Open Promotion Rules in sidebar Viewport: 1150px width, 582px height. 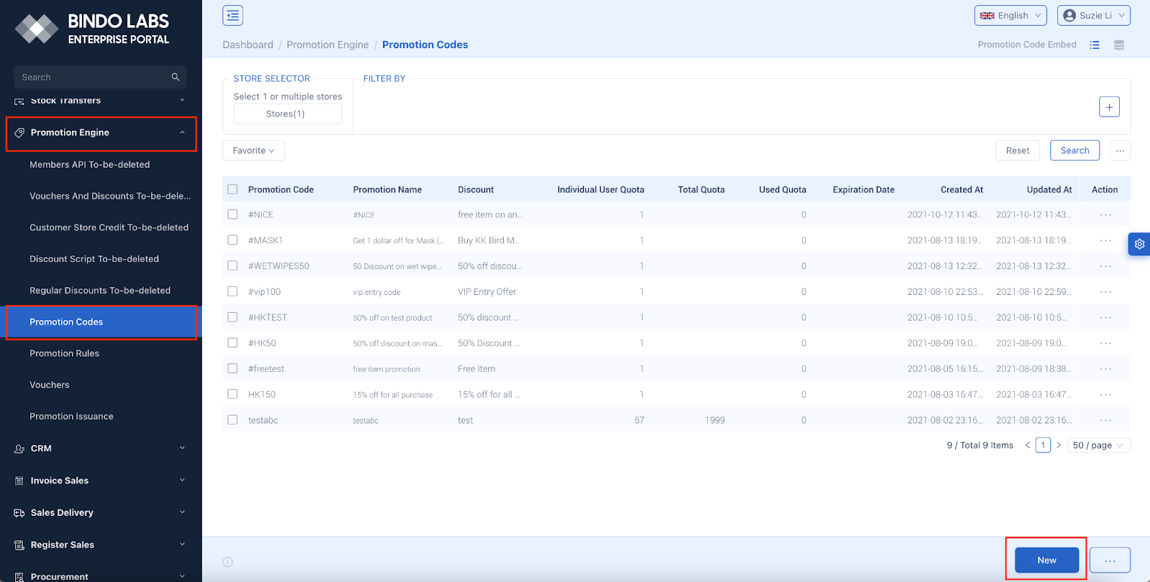[65, 354]
